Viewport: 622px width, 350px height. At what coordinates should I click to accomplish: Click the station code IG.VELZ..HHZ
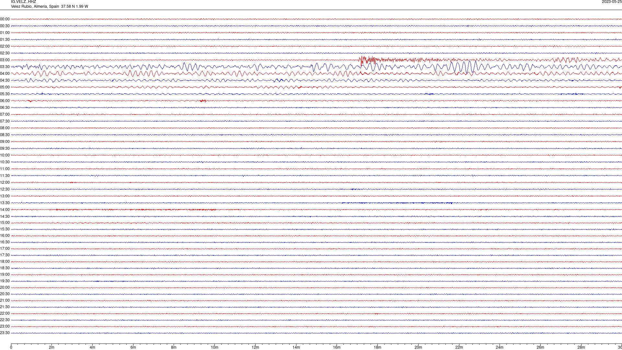coord(23,2)
